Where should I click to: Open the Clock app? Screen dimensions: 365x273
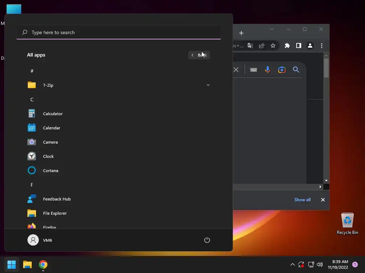[x=118, y=156]
